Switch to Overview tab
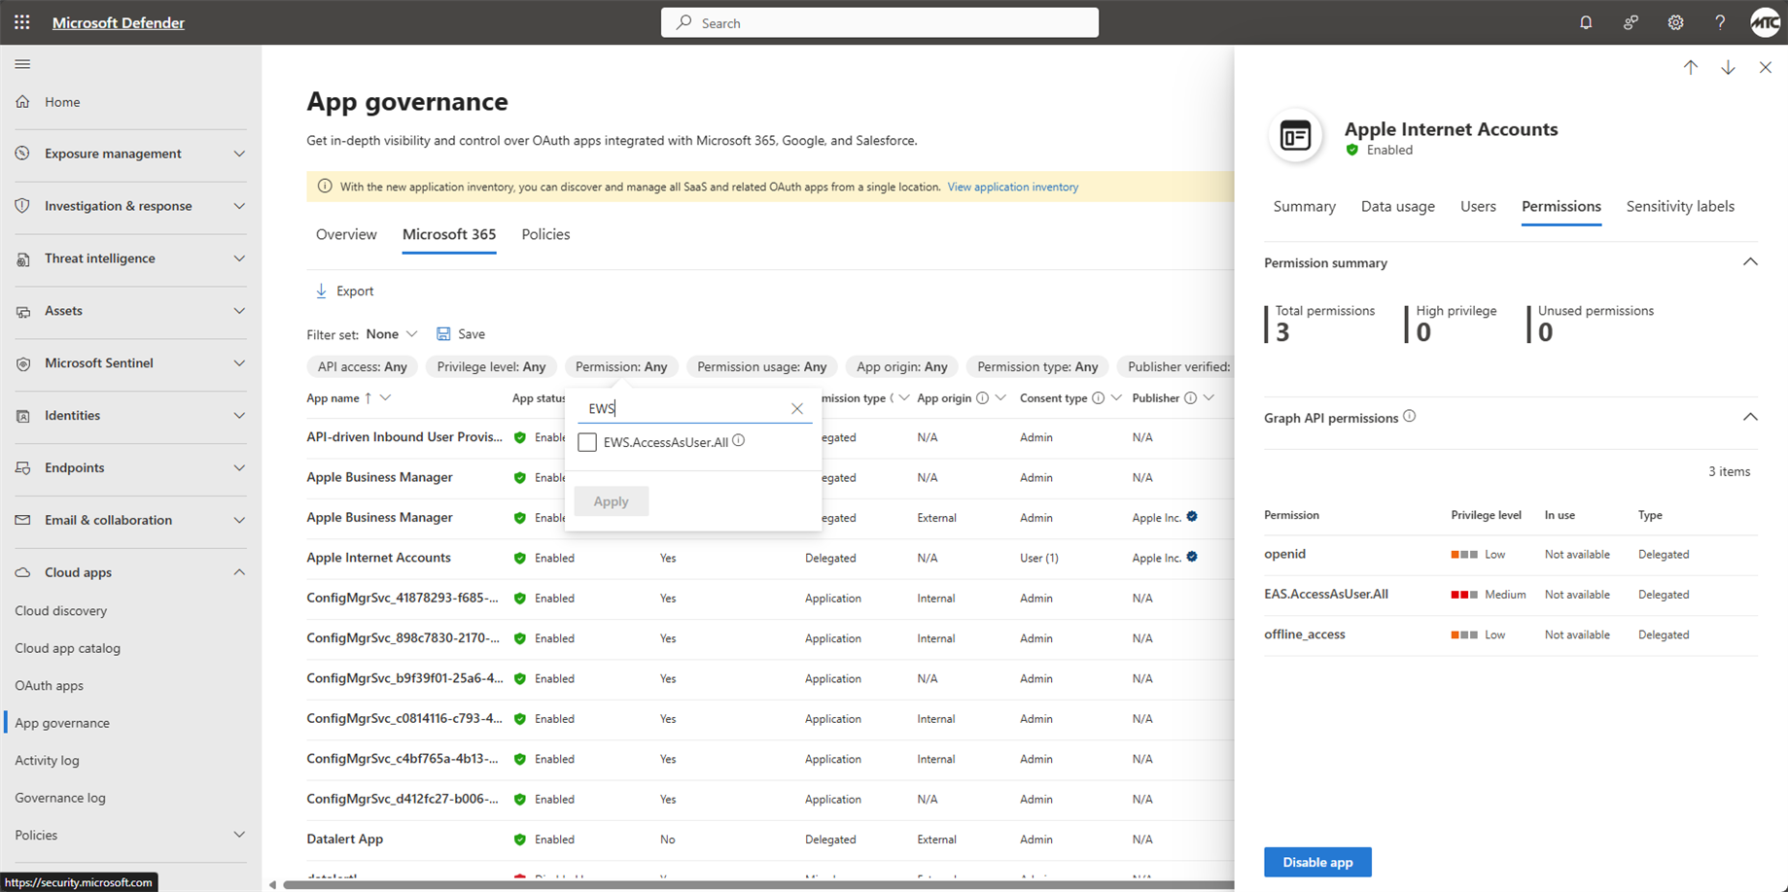1788x892 pixels. coord(346,234)
